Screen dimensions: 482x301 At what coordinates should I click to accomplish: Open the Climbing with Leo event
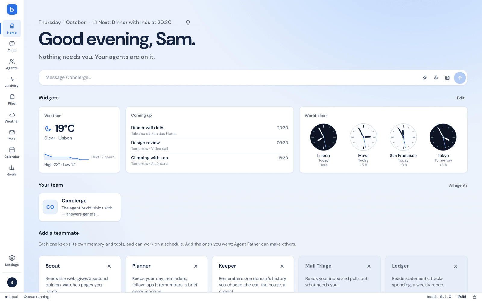pyautogui.click(x=209, y=160)
